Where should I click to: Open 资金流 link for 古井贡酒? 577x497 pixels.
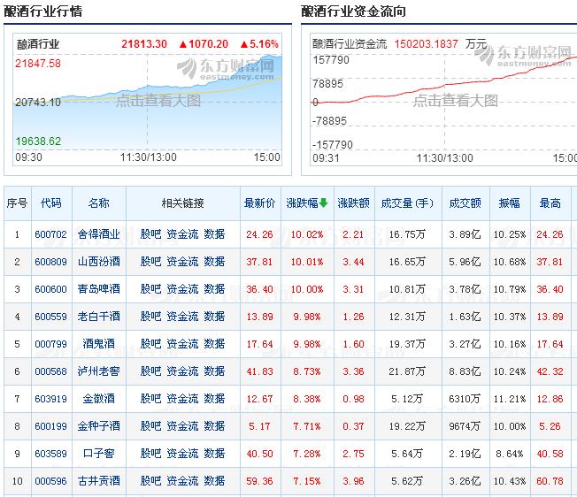coord(182,481)
